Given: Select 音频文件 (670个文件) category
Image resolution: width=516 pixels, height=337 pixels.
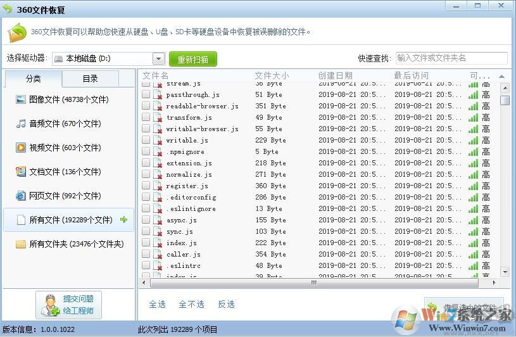Looking at the screenshot, I should click(x=69, y=124).
